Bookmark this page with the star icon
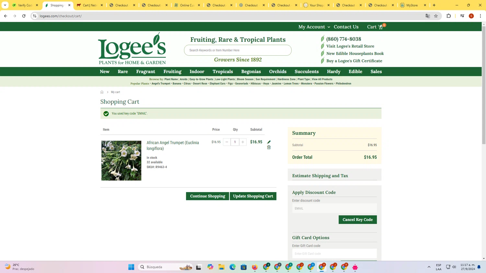 [x=436, y=16]
